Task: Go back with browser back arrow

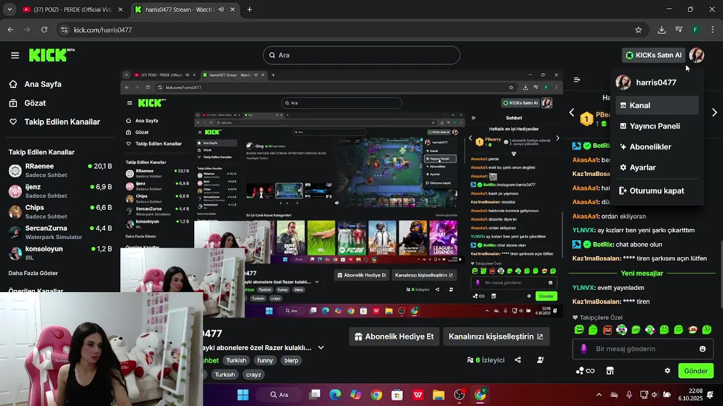Action: [11, 30]
